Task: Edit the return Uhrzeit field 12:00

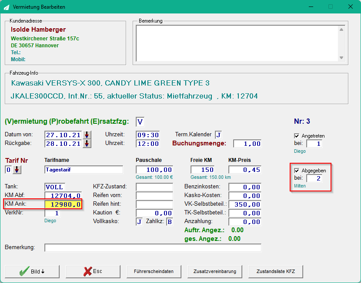Action: (148, 144)
